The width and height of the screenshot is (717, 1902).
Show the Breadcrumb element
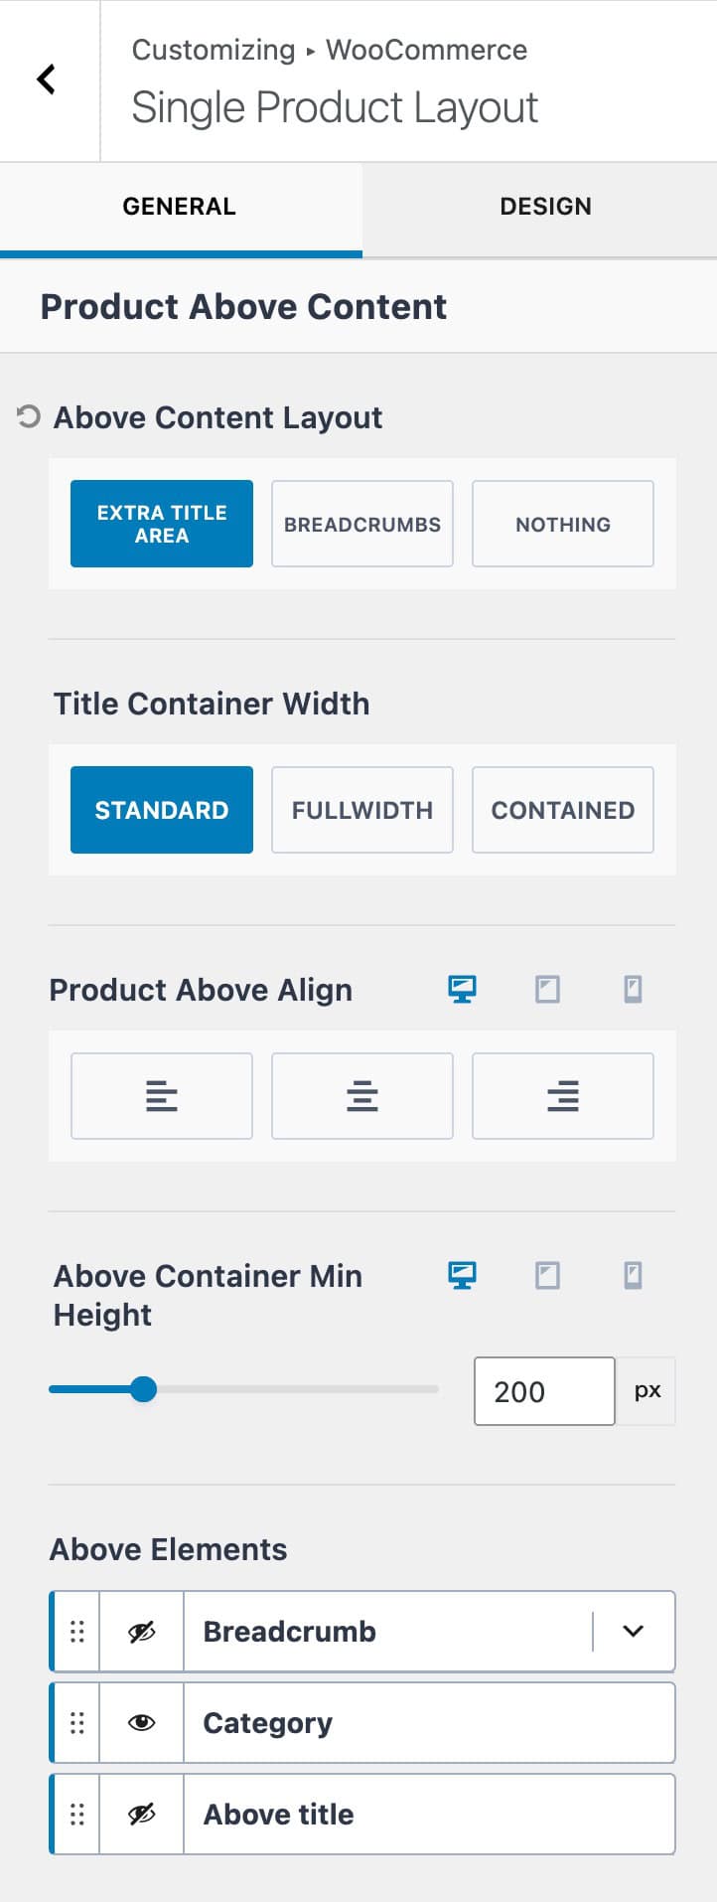(x=140, y=1631)
